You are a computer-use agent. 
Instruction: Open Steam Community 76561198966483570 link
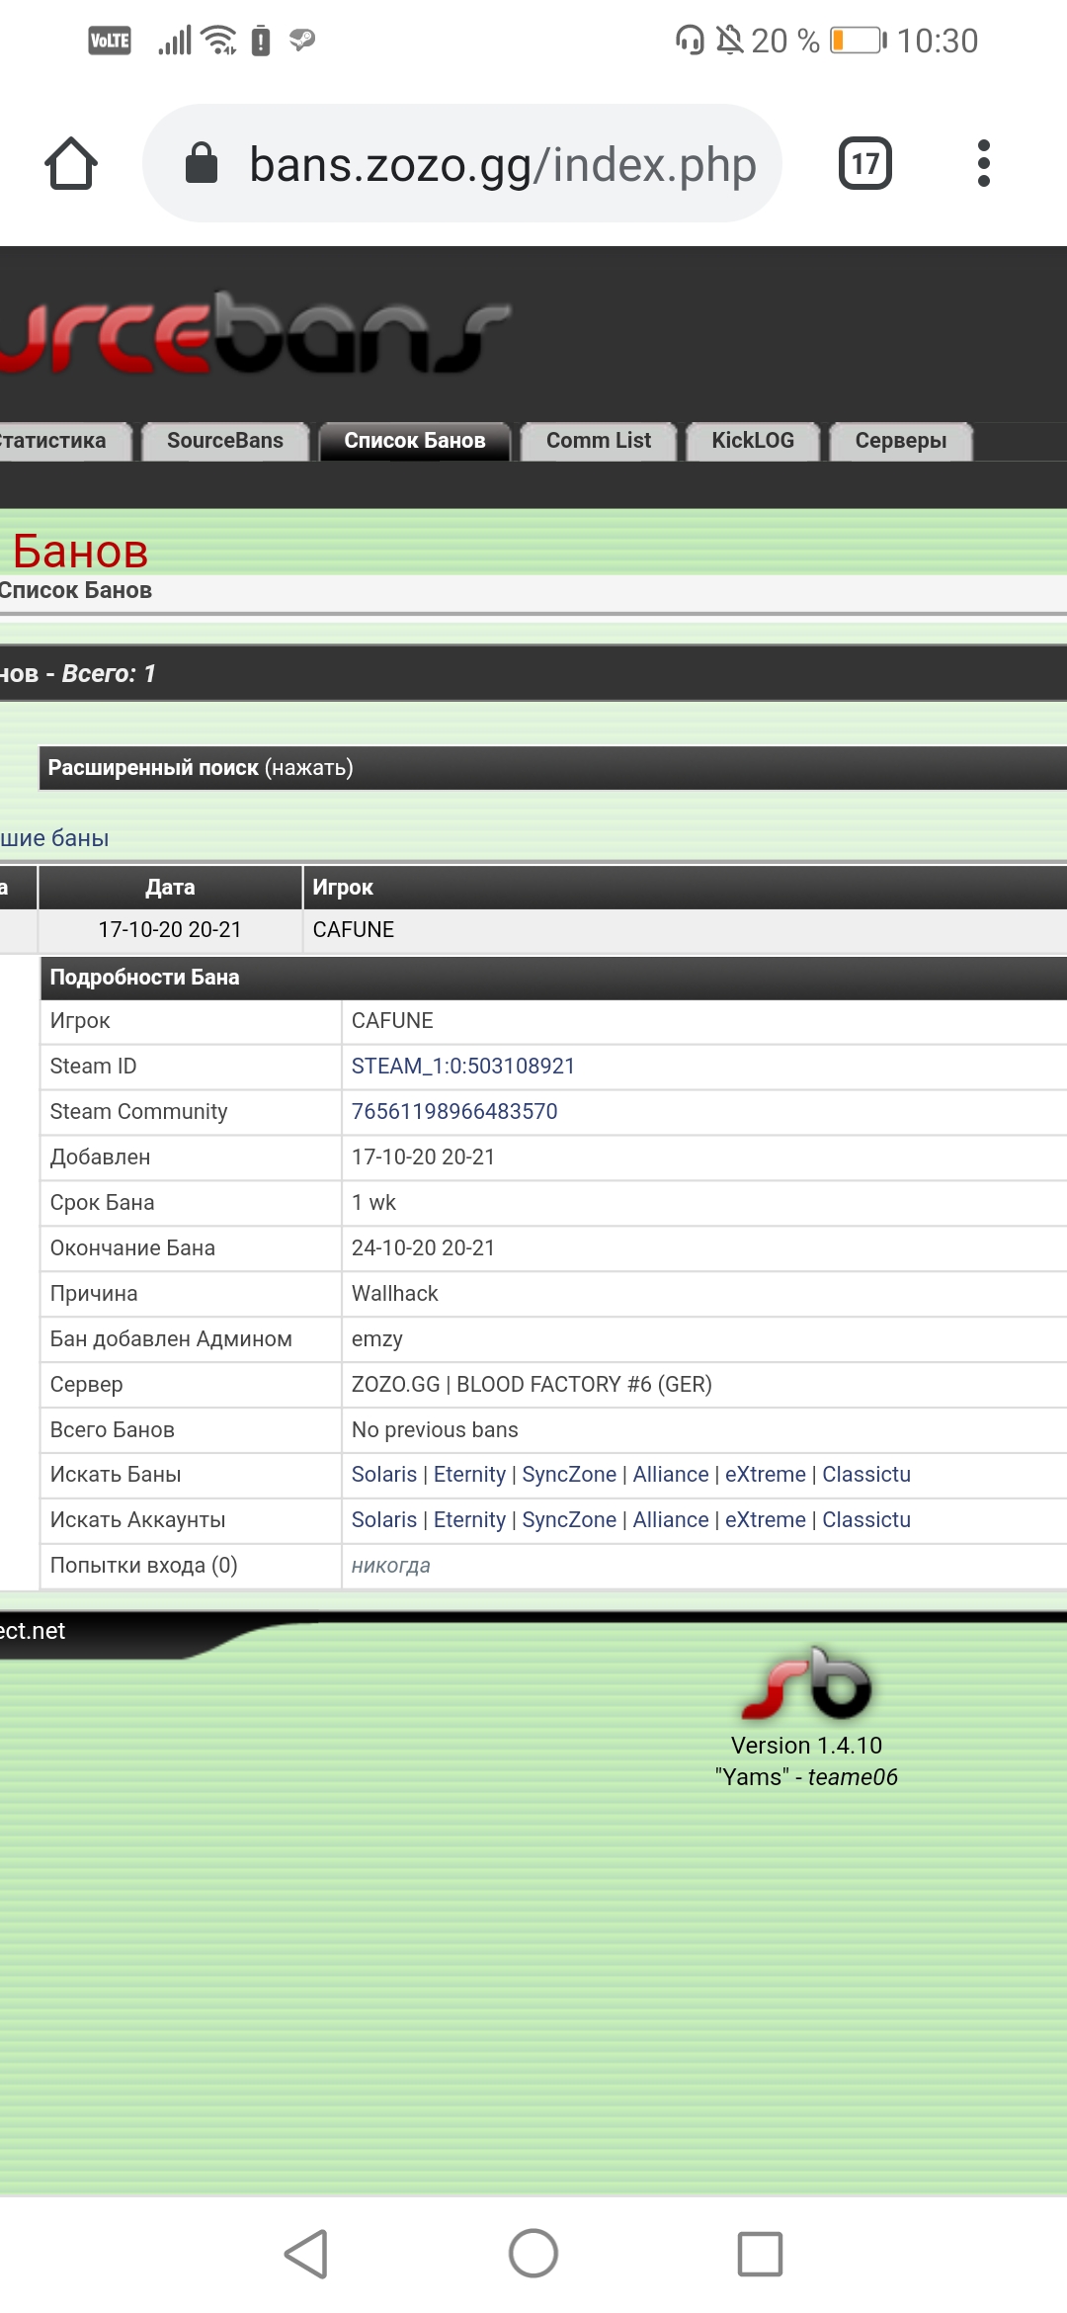[x=454, y=1112]
